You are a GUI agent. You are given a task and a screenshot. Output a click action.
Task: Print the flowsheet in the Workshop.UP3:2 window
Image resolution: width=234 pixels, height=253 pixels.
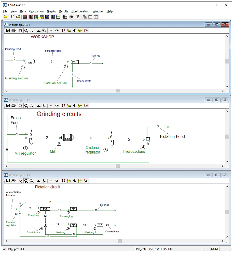click(13, 106)
